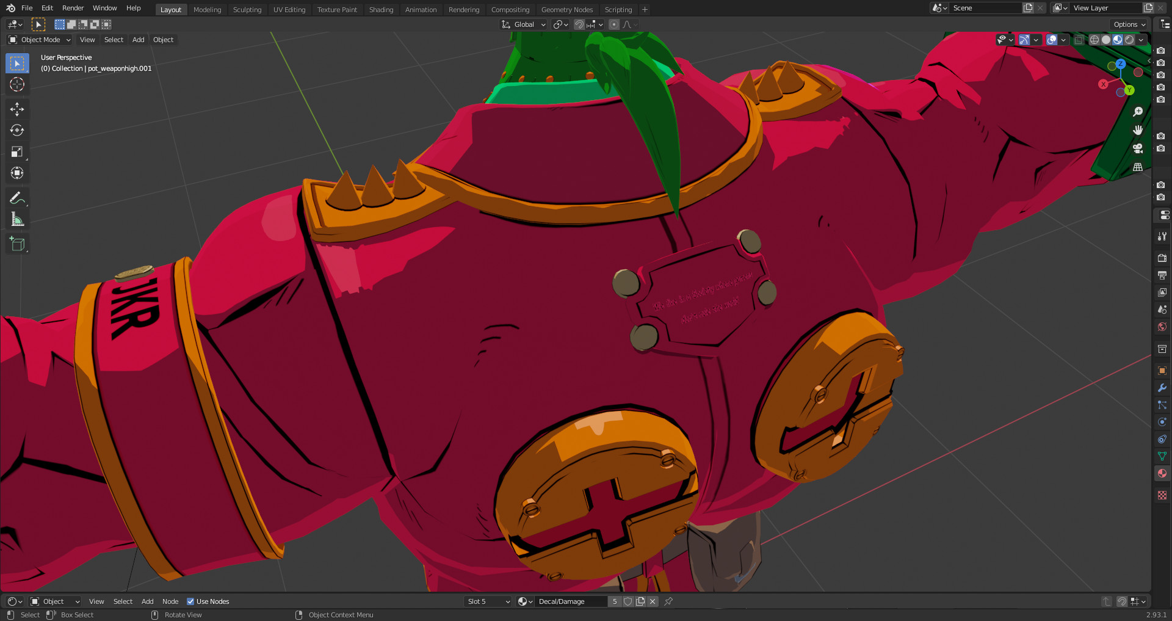Activate the Scale tool
Viewport: 1172px width, 621px height.
pos(17,151)
